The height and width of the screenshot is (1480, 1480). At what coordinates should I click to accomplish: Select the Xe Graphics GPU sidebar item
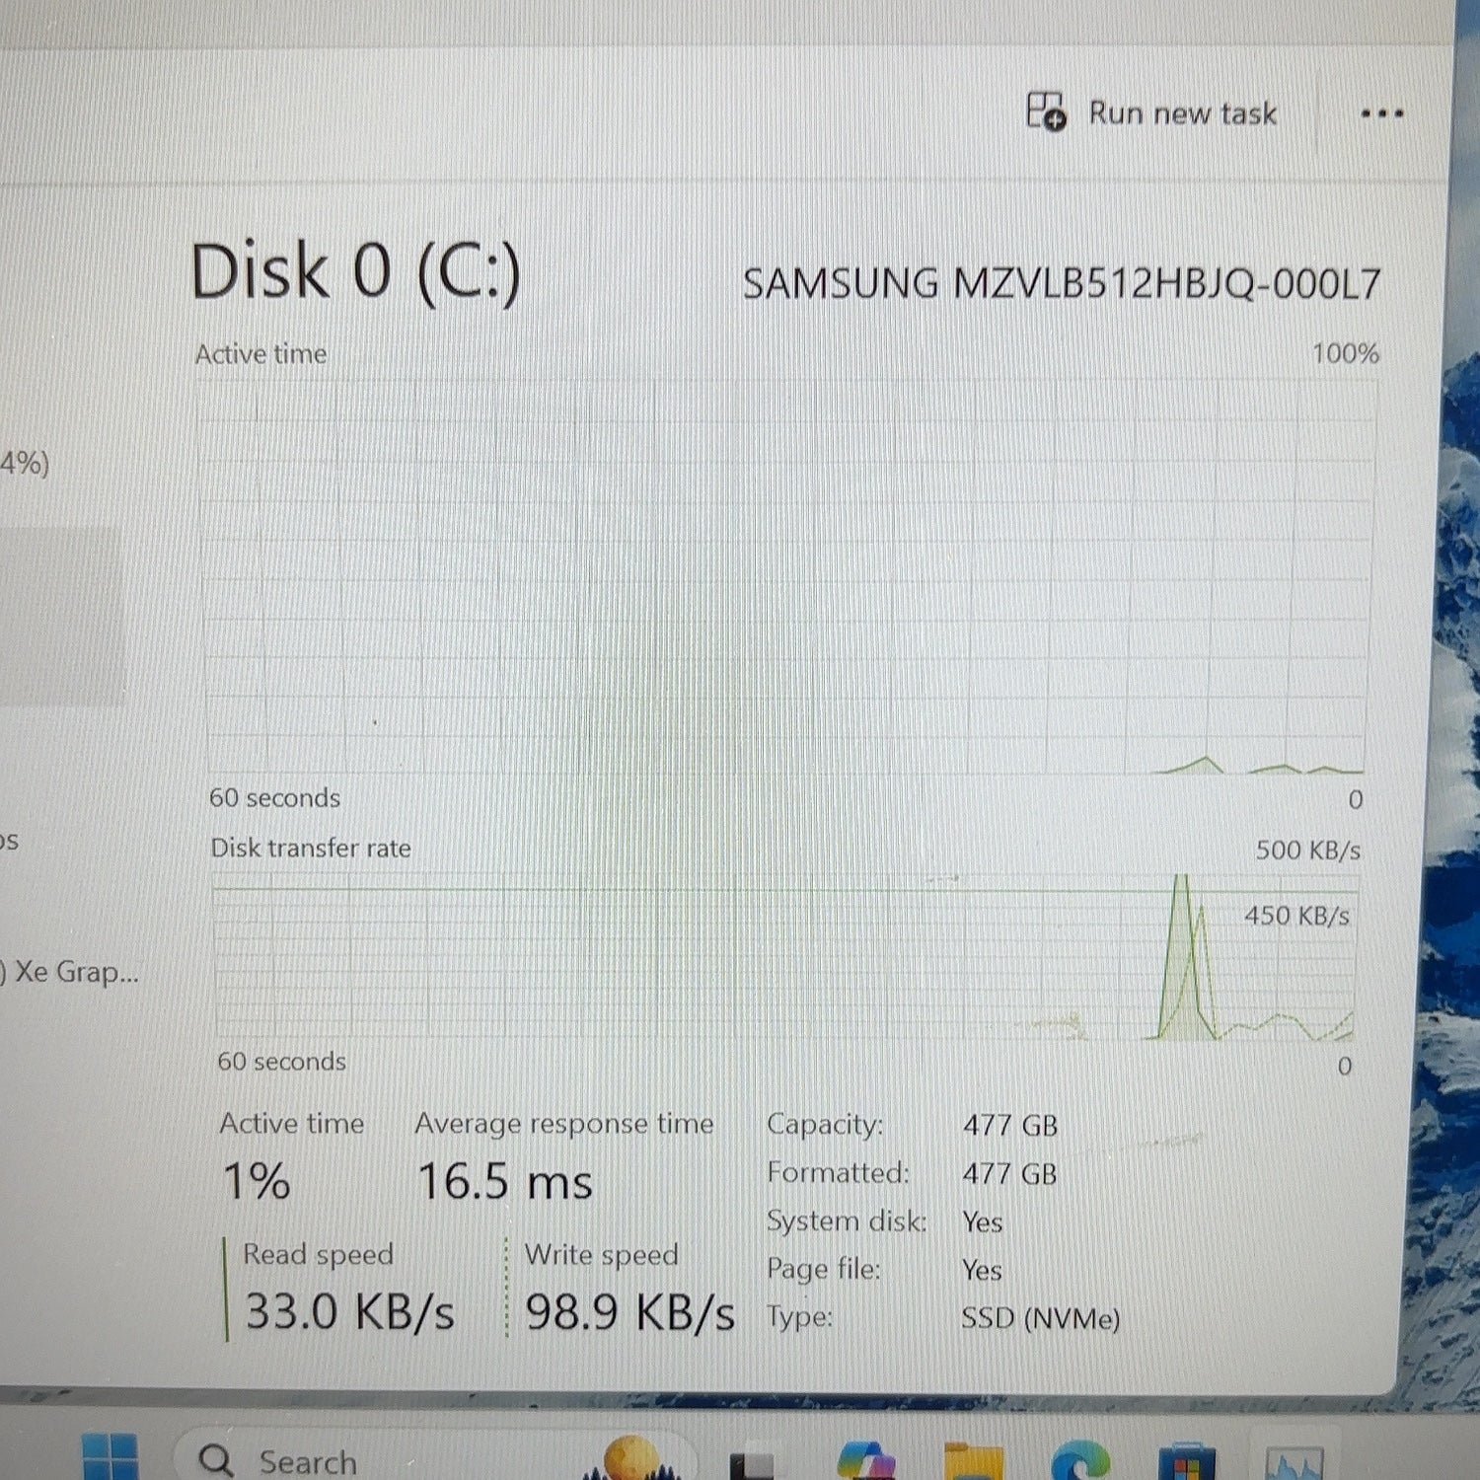69,972
